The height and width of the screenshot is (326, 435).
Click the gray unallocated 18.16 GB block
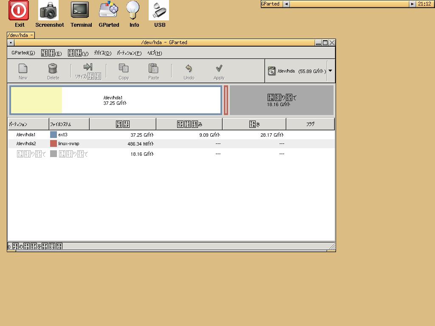click(x=281, y=100)
